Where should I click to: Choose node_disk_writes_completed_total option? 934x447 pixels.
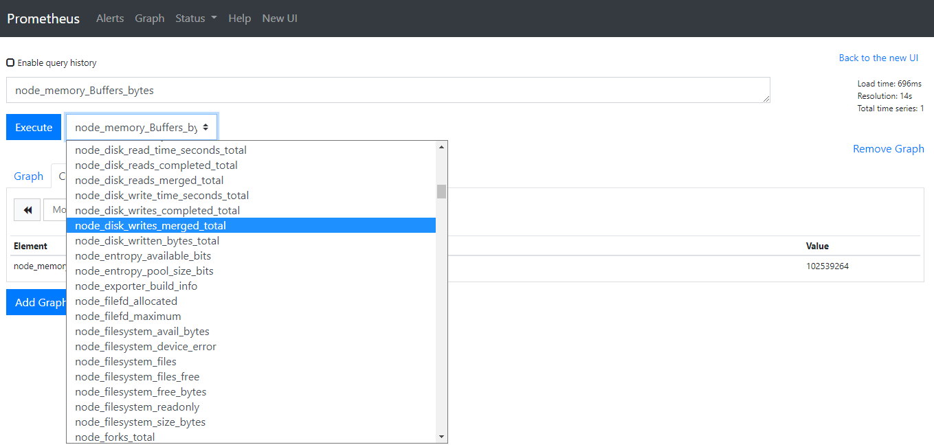[251, 210]
